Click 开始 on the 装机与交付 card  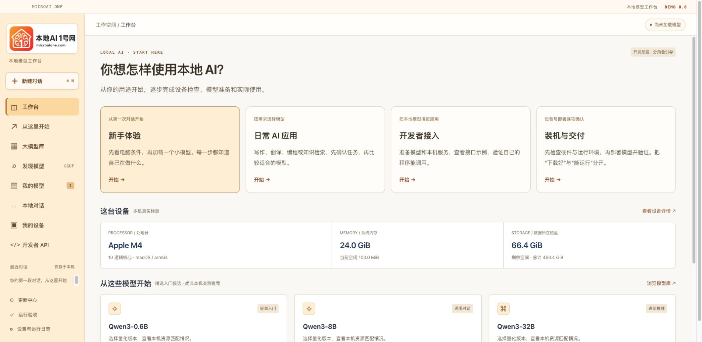pyautogui.click(x=553, y=180)
